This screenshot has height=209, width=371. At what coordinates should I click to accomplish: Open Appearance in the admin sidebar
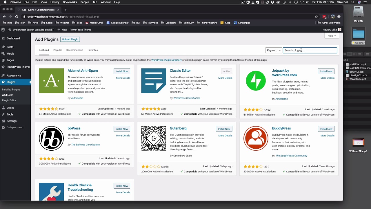tap(14, 75)
